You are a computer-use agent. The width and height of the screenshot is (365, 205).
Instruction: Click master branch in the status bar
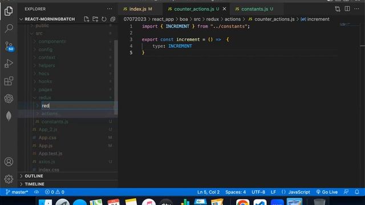17,192
